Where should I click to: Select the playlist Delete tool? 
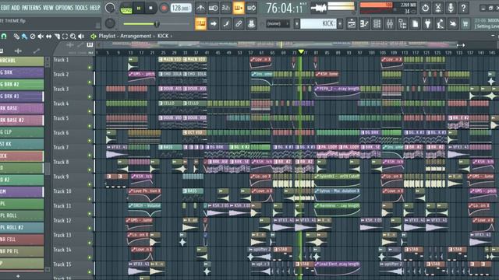[33, 37]
